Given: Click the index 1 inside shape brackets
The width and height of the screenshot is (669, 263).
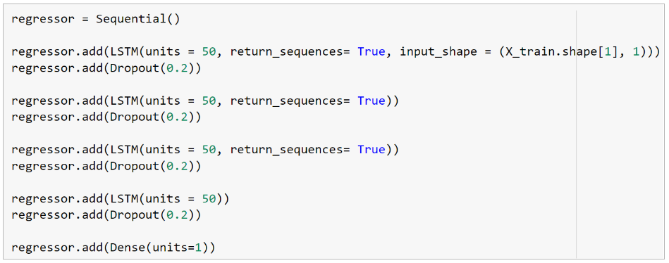Looking at the screenshot, I should click(607, 52).
